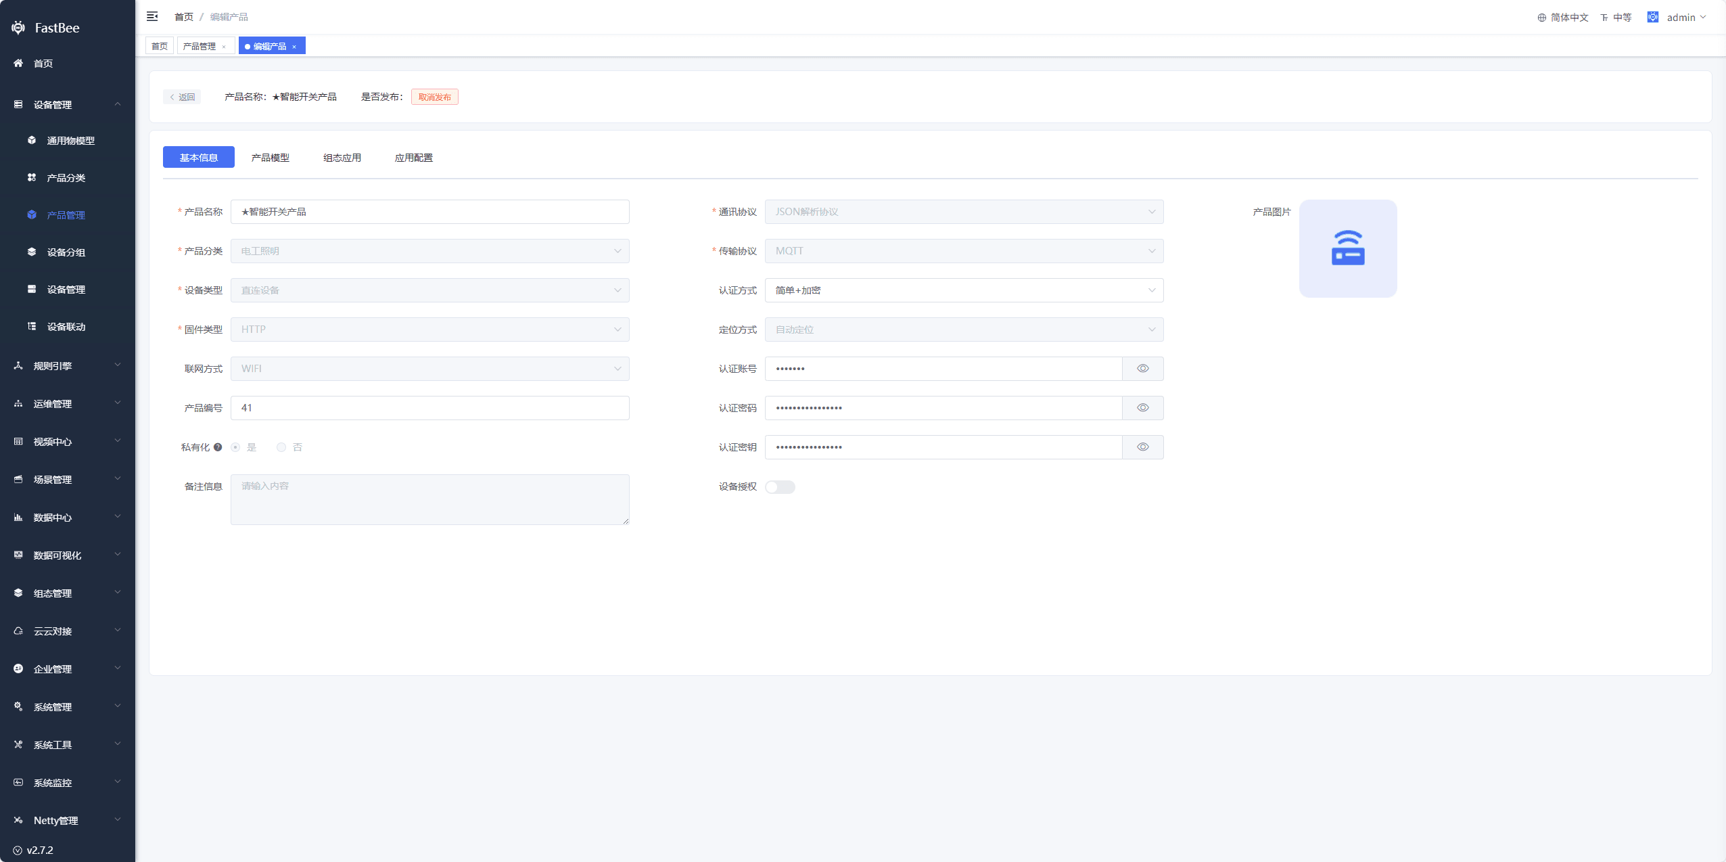This screenshot has width=1726, height=862.
Task: Expand the 规则引擎 sidebar menu
Action: pyautogui.click(x=68, y=365)
